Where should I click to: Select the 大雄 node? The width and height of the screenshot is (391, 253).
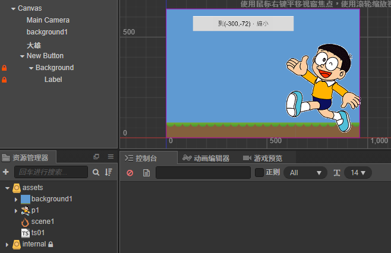[34, 45]
